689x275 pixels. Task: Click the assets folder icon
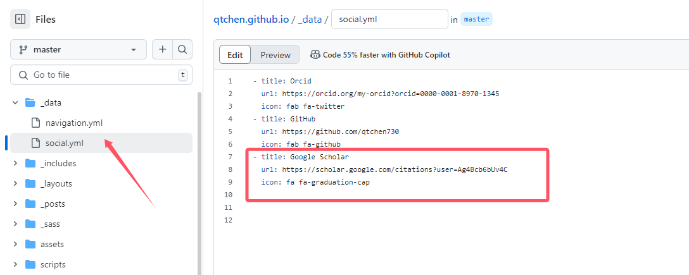coord(30,244)
